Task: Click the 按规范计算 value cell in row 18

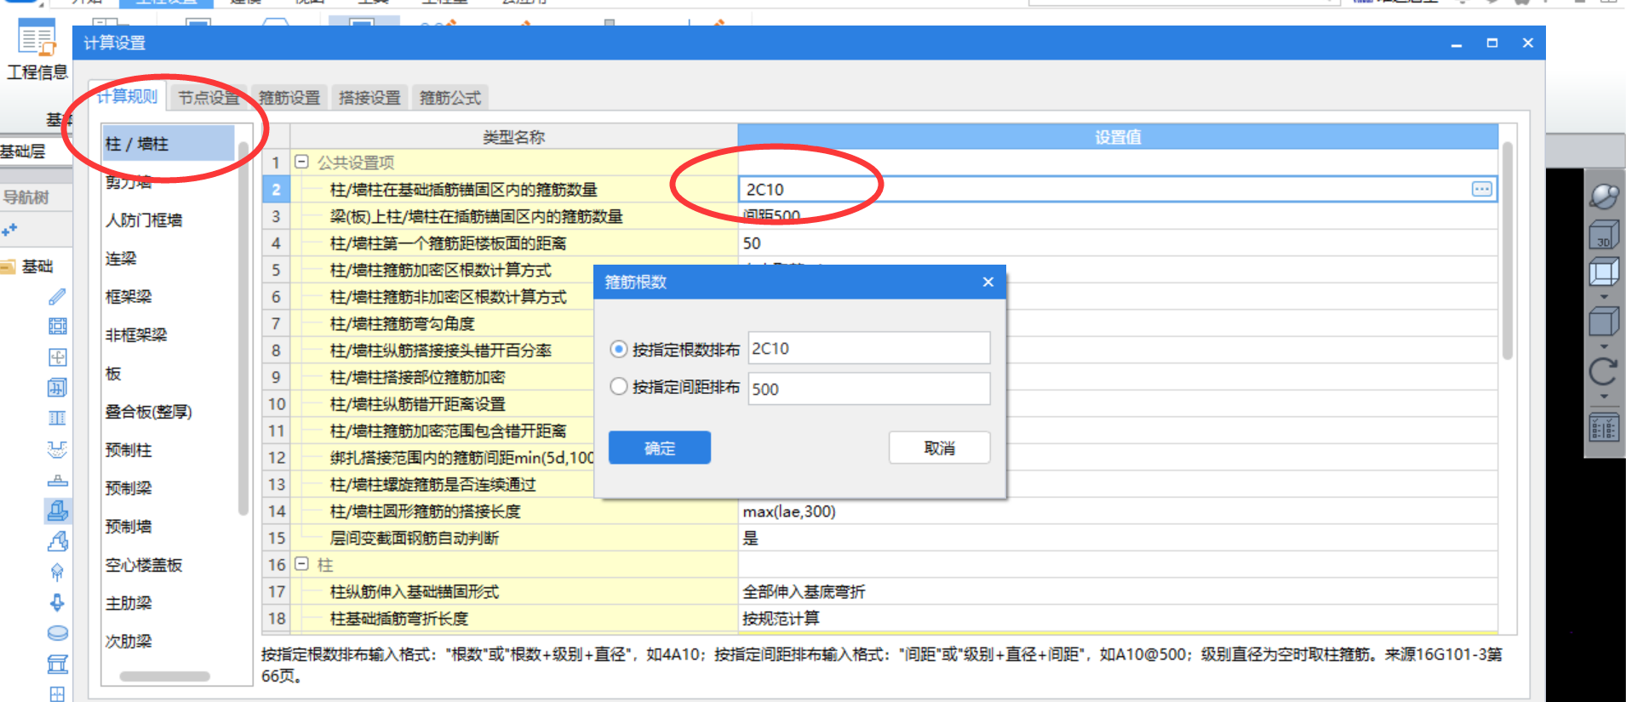Action: [x=1118, y=619]
